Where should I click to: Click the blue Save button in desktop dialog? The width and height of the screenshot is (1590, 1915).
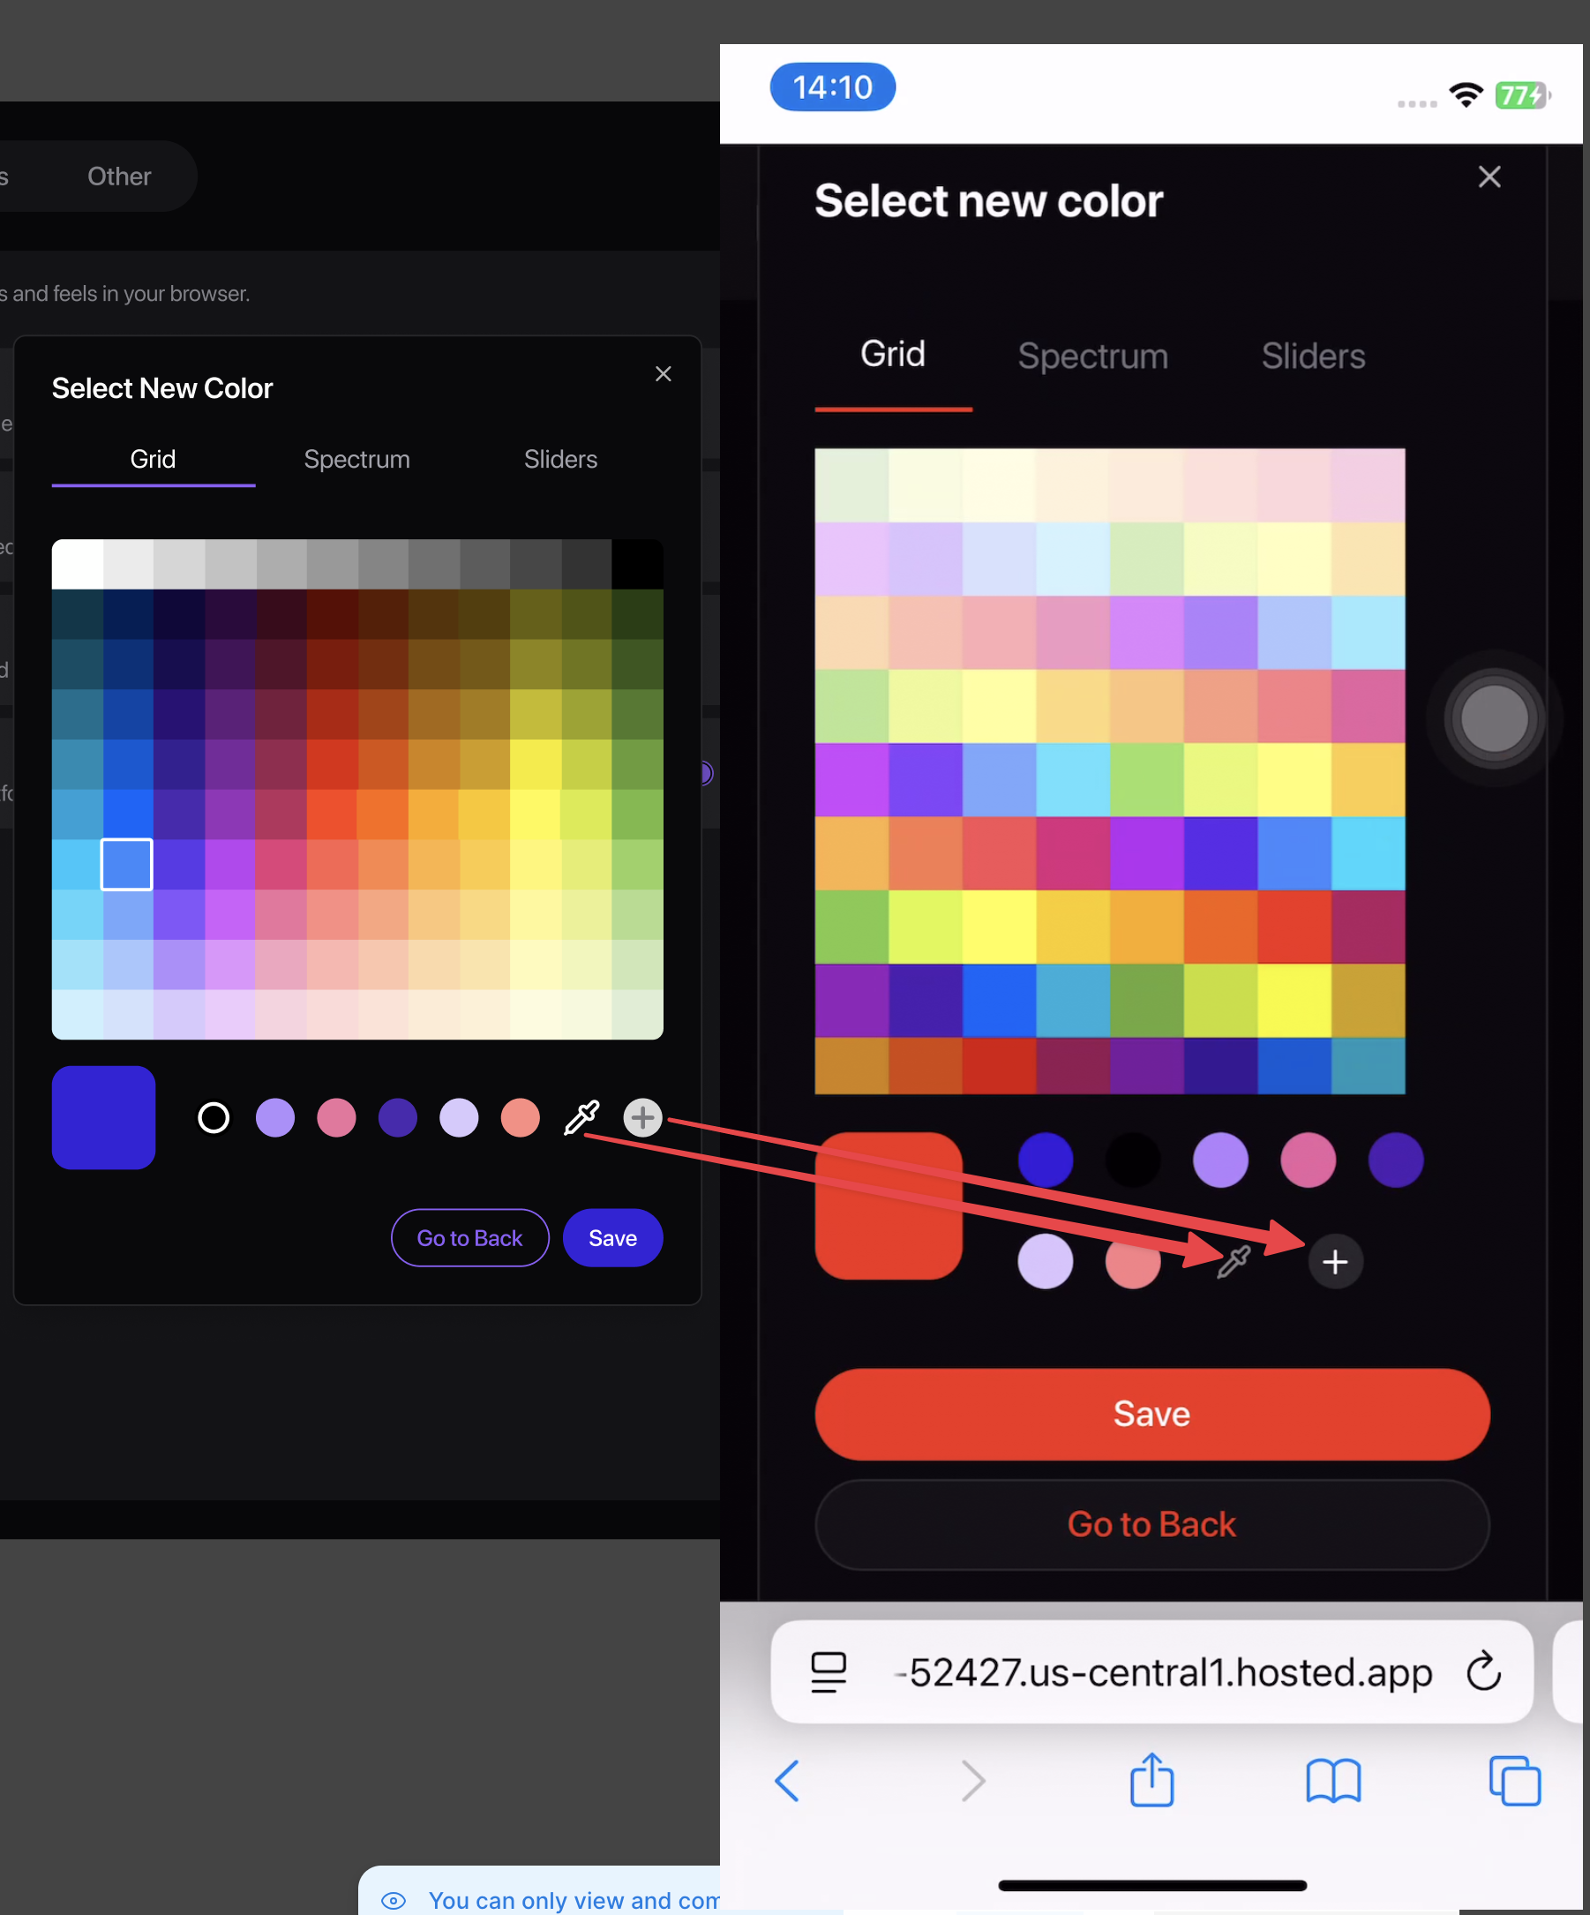[x=612, y=1237]
